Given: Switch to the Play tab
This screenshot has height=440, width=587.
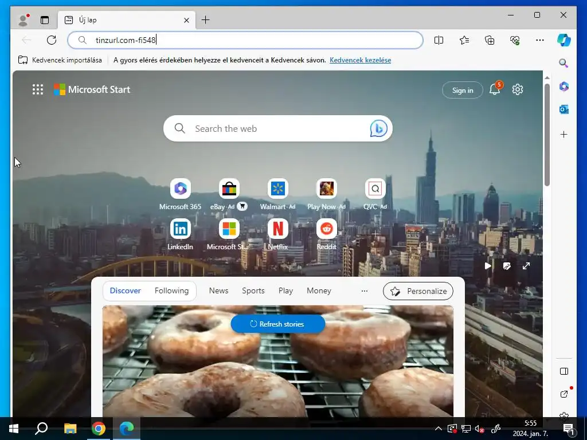Looking at the screenshot, I should [x=285, y=290].
